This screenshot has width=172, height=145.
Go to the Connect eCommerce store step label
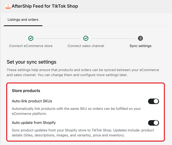tap(31, 46)
